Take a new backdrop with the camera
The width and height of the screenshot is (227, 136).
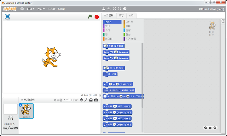tap(16, 128)
